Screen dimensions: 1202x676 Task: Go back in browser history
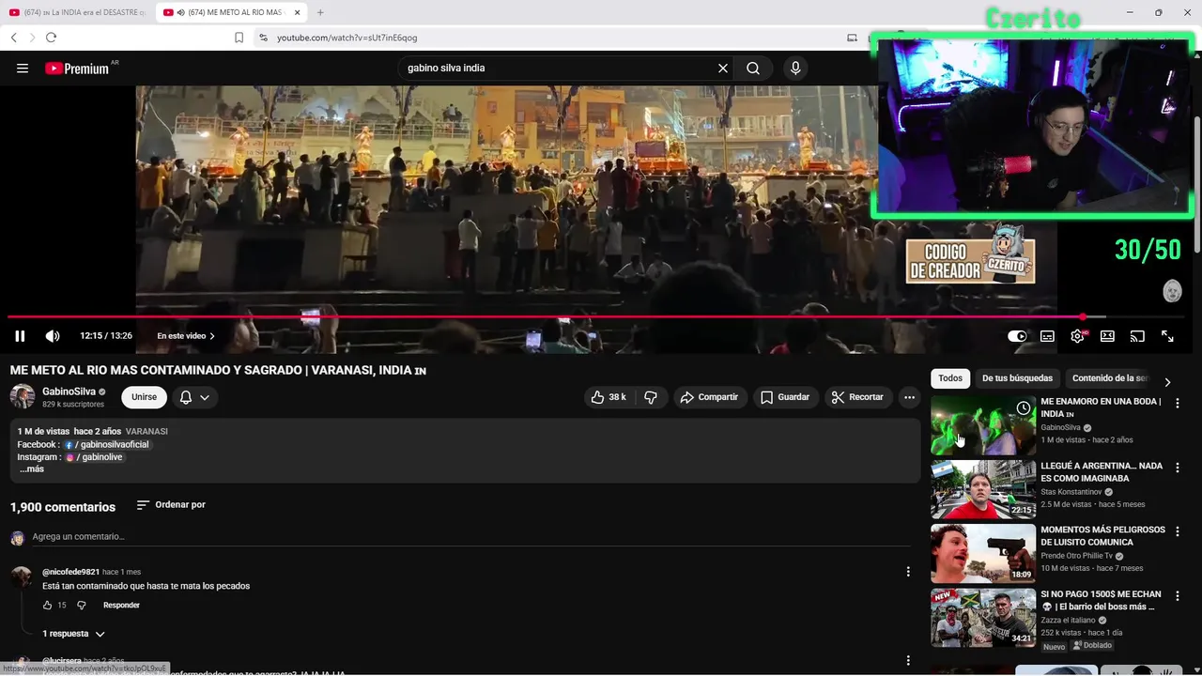coord(13,38)
